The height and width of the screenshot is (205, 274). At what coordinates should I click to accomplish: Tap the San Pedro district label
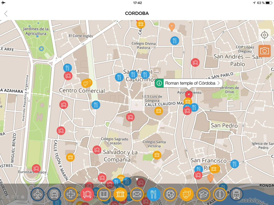(224, 125)
